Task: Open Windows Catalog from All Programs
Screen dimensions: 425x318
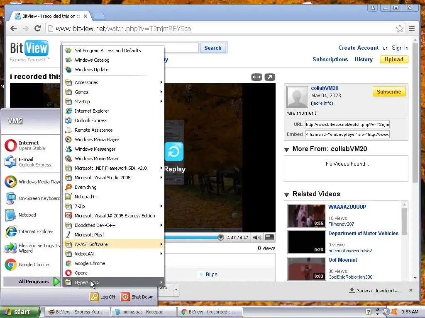Action: pyautogui.click(x=114, y=60)
